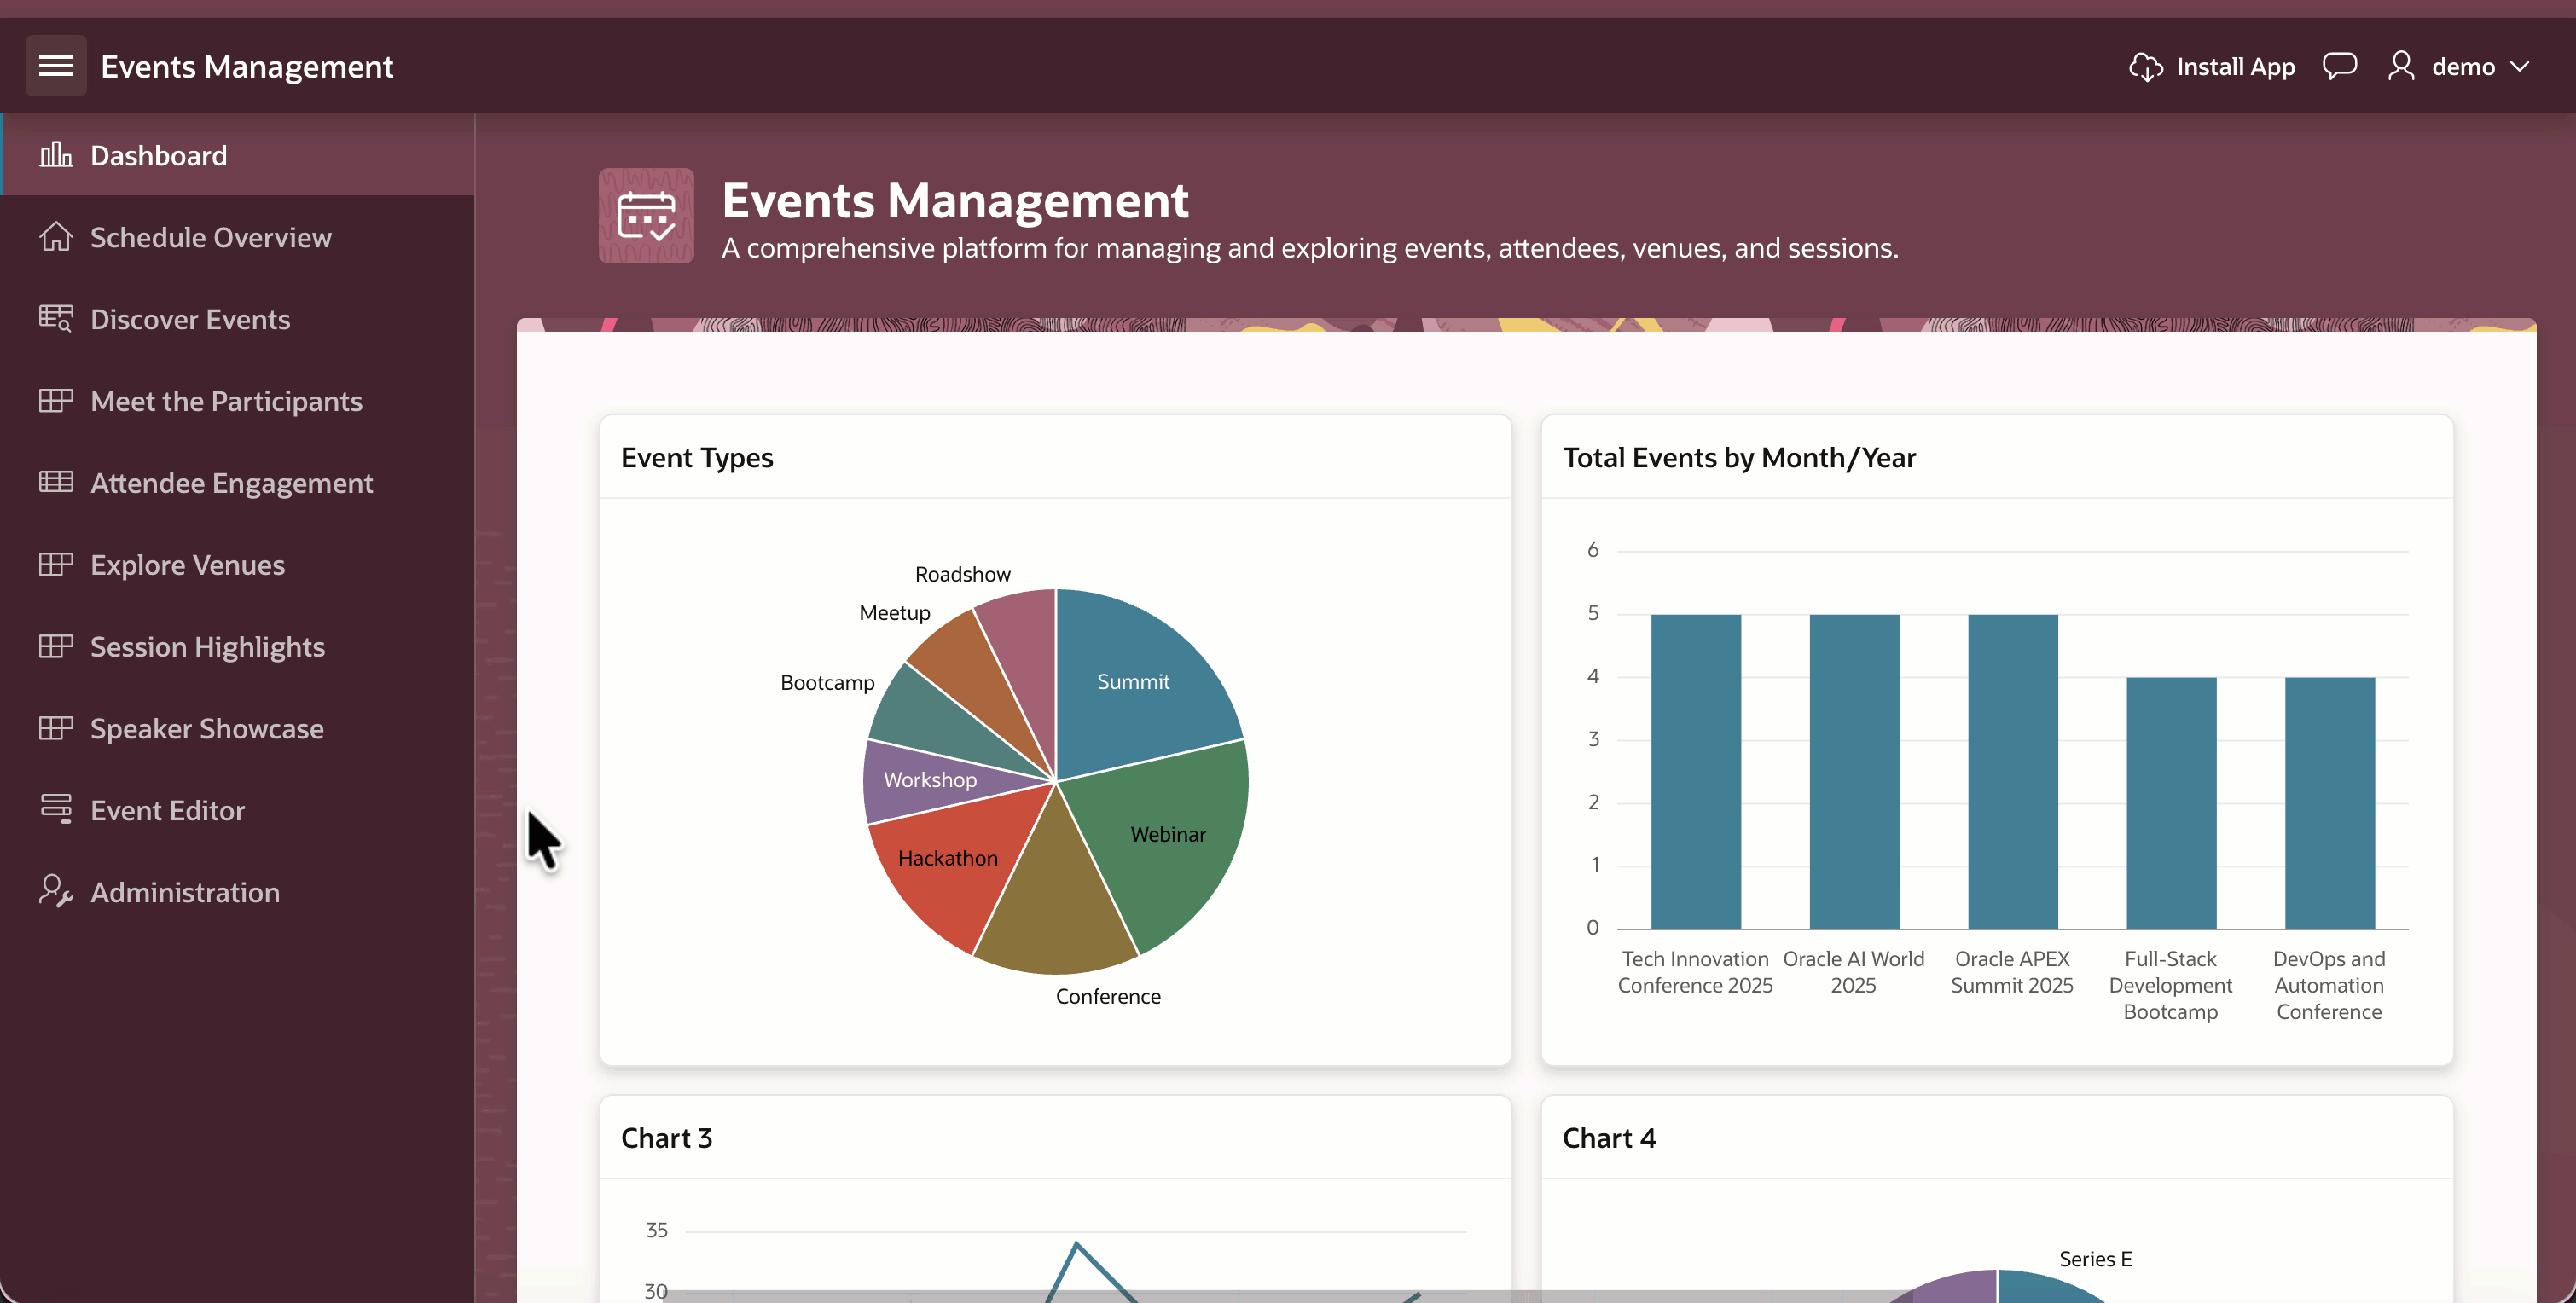Expand the demo user dropdown chevron
Image resolution: width=2576 pixels, height=1303 pixels.
tap(2519, 67)
